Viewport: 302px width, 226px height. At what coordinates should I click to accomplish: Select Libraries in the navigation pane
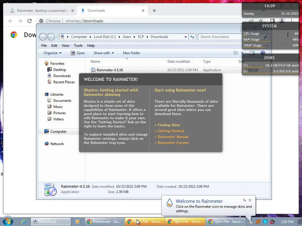pyautogui.click(x=57, y=94)
